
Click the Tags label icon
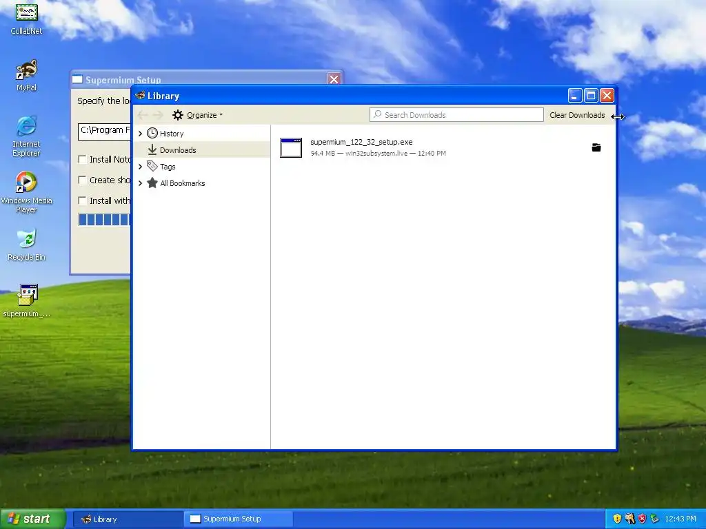click(x=152, y=166)
